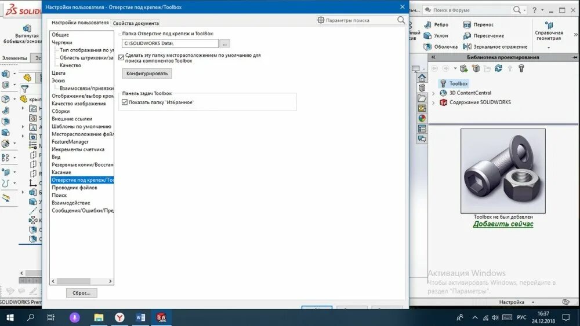Click the Справочная геометрия icon
Viewport: 580px width, 326px height.
coord(549,25)
